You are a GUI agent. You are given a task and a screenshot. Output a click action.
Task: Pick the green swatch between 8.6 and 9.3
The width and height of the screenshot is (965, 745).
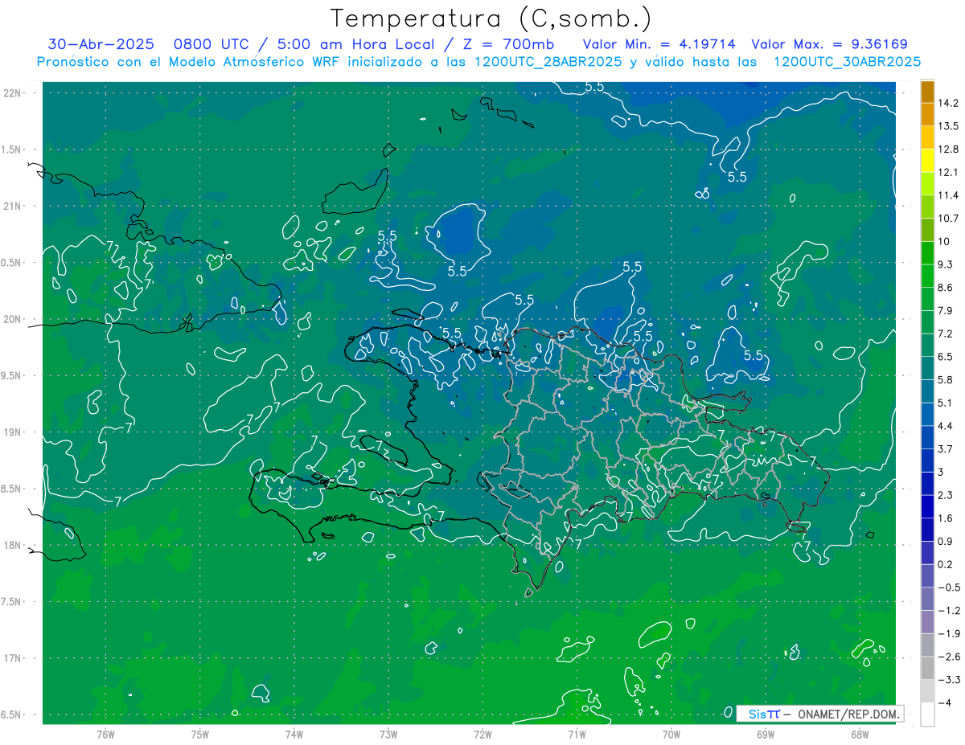pos(927,276)
